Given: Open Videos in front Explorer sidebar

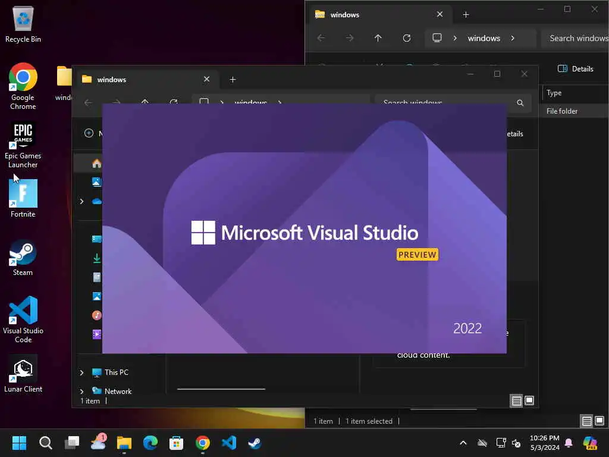Looking at the screenshot, I should pos(97,334).
